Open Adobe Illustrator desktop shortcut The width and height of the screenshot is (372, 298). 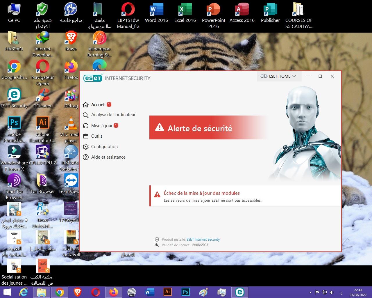click(42, 130)
